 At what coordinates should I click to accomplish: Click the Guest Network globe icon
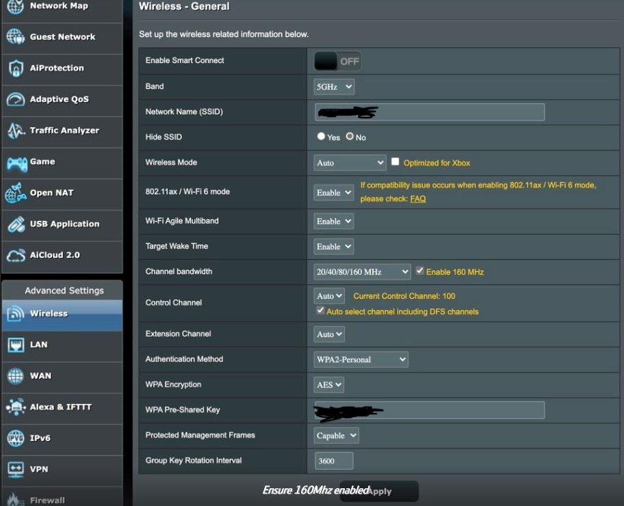coord(15,37)
